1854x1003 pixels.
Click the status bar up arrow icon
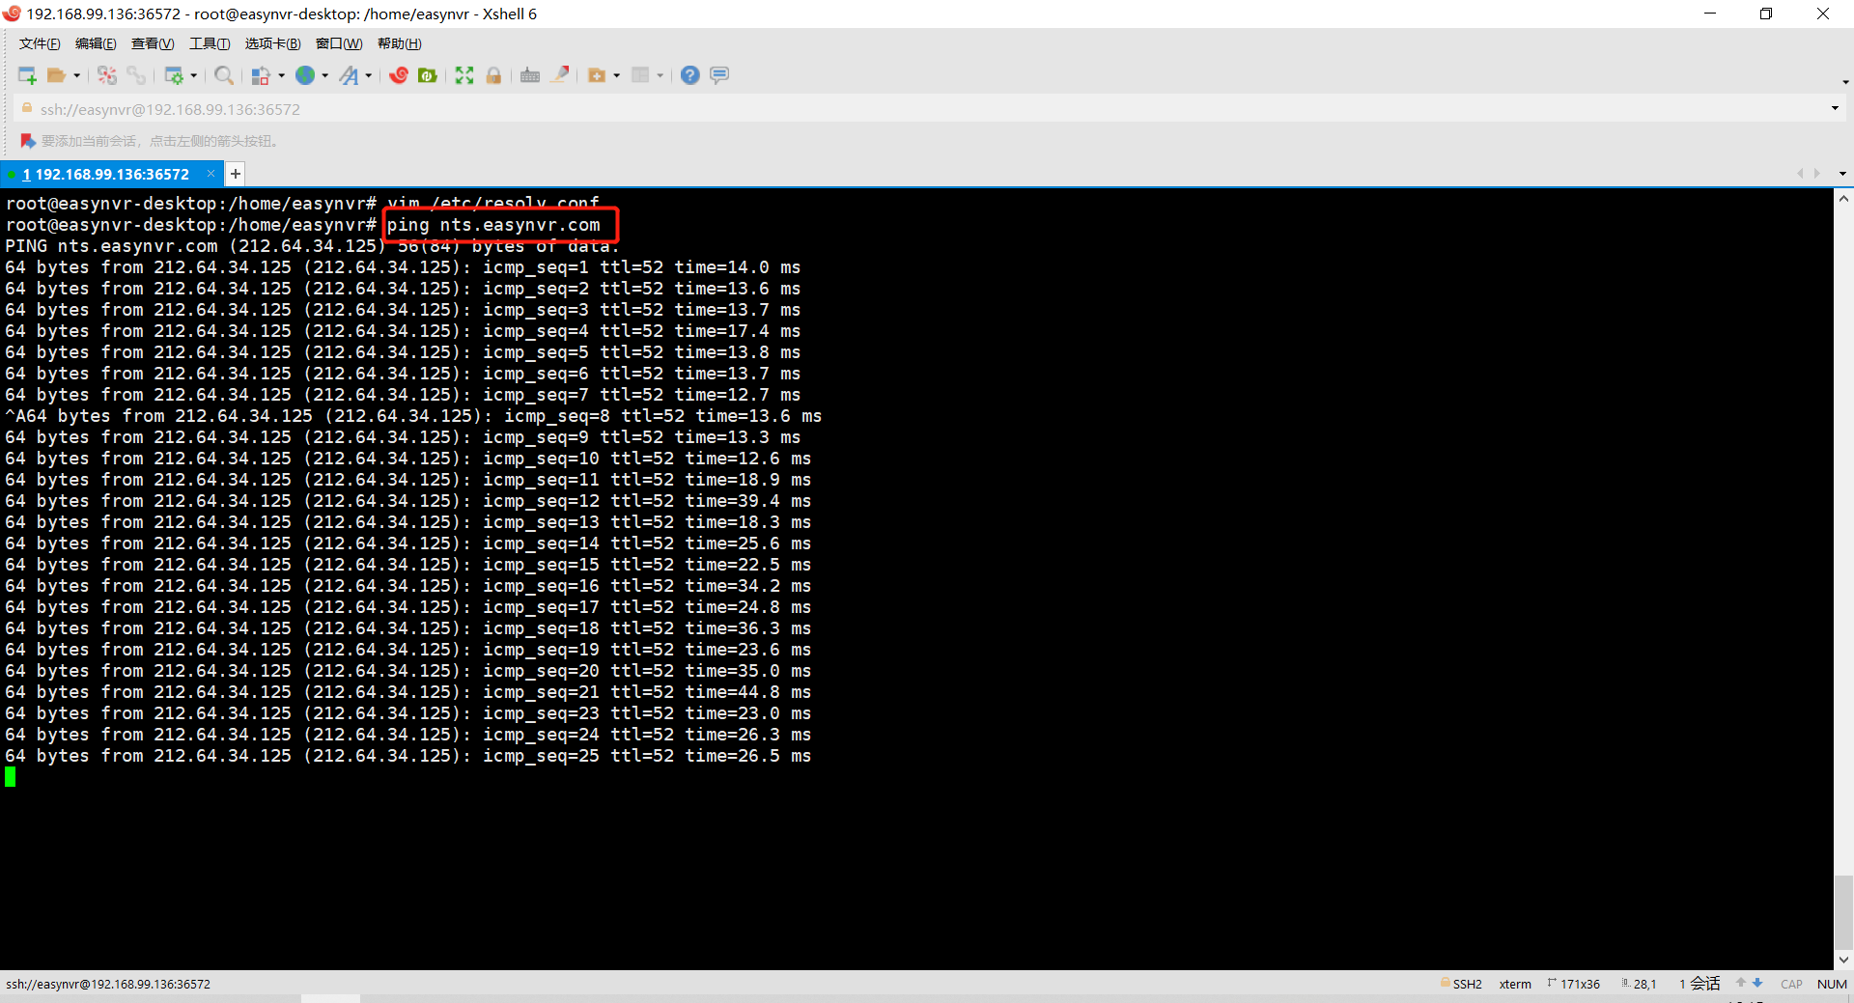click(1741, 983)
